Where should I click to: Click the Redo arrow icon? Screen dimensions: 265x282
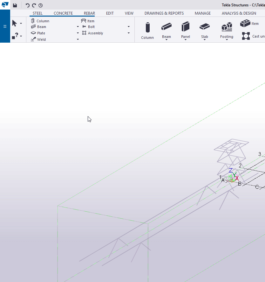pos(34,5)
